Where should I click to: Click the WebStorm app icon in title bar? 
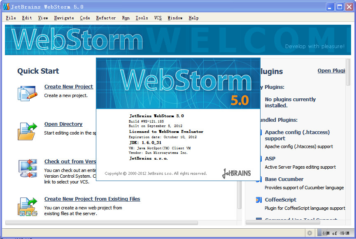pyautogui.click(x=6, y=7)
